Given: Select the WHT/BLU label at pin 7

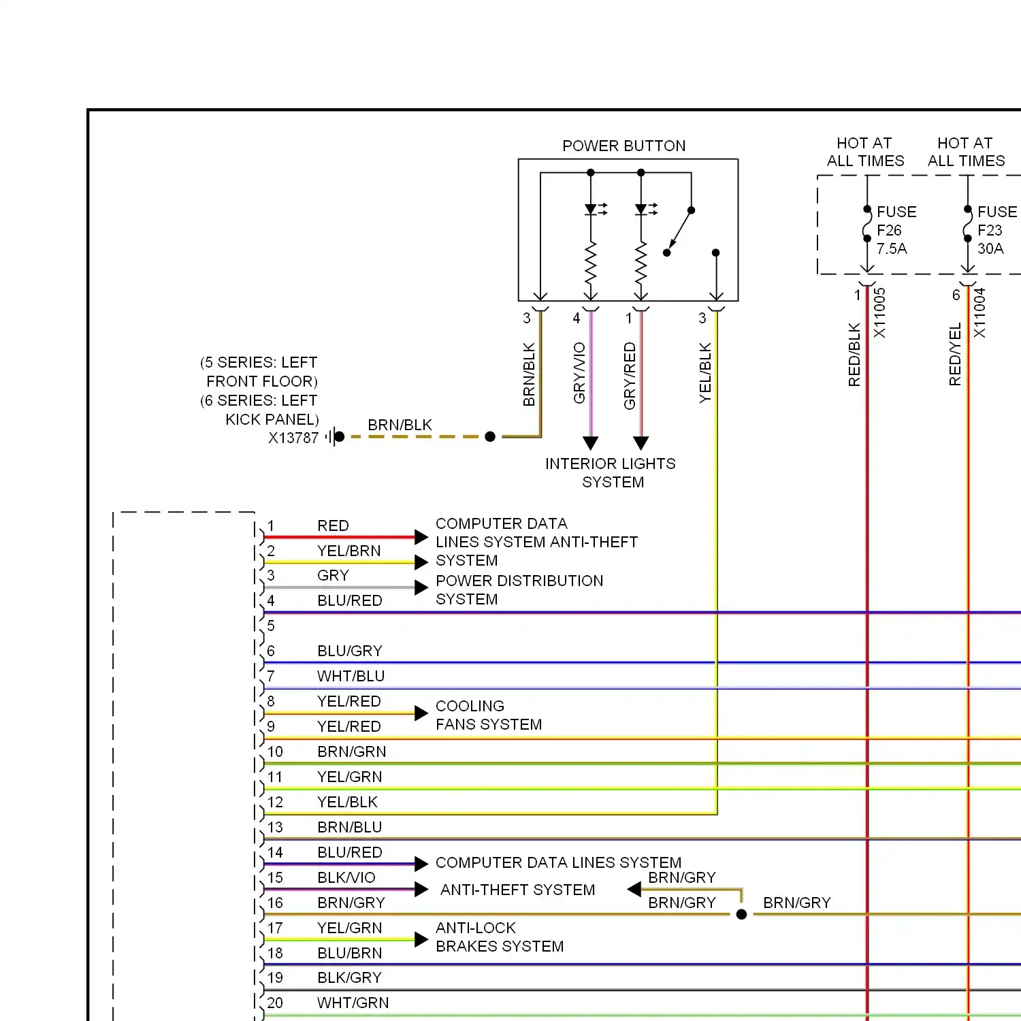Looking at the screenshot, I should pyautogui.click(x=351, y=676).
